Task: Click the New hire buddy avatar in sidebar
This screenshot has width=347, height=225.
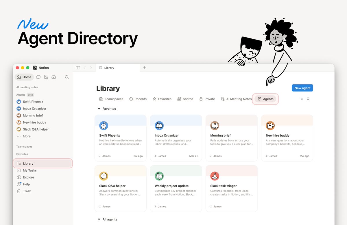Action: [19, 122]
